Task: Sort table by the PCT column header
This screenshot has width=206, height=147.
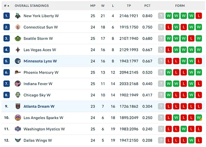Action: tap(147, 6)
